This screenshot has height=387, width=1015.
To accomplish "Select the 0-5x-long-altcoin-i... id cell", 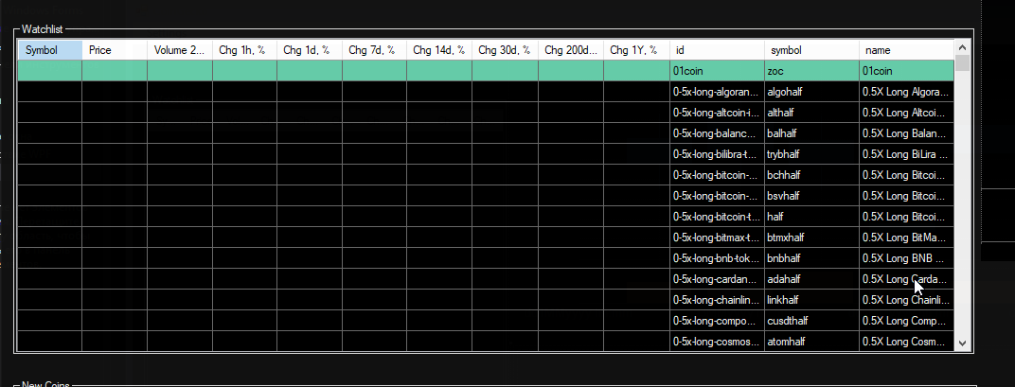I will (x=718, y=113).
